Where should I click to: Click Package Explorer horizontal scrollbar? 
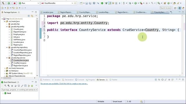(x=7, y=78)
